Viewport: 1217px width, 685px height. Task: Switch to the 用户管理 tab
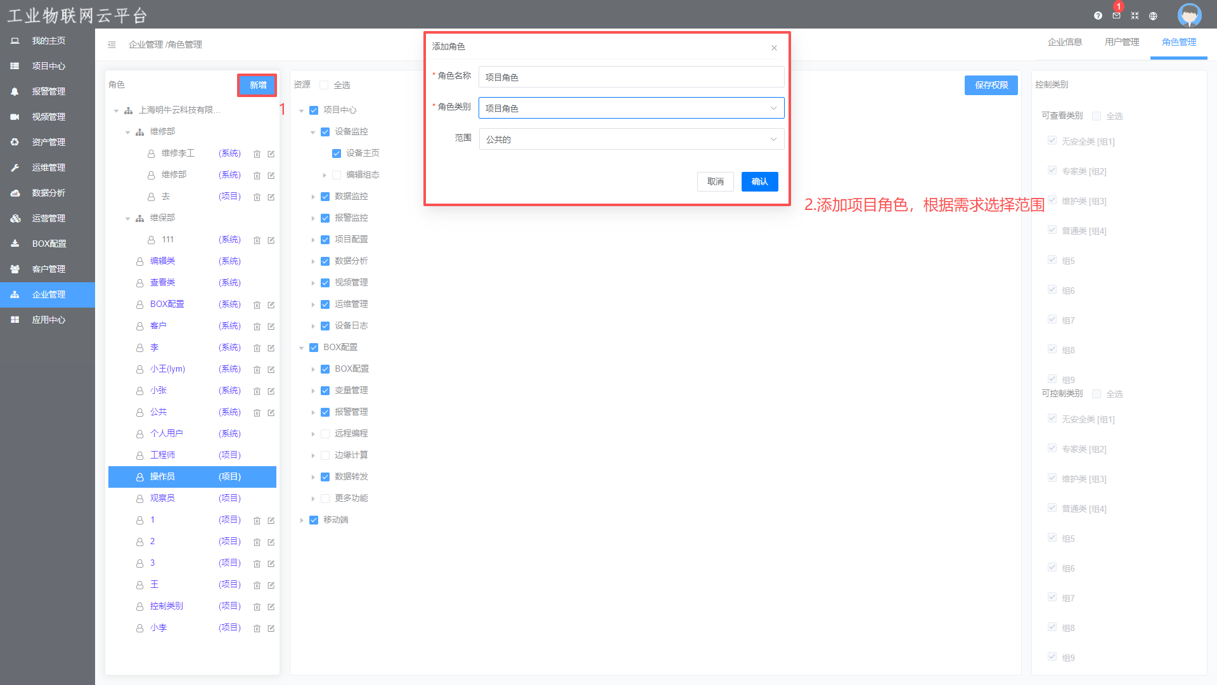pyautogui.click(x=1121, y=42)
